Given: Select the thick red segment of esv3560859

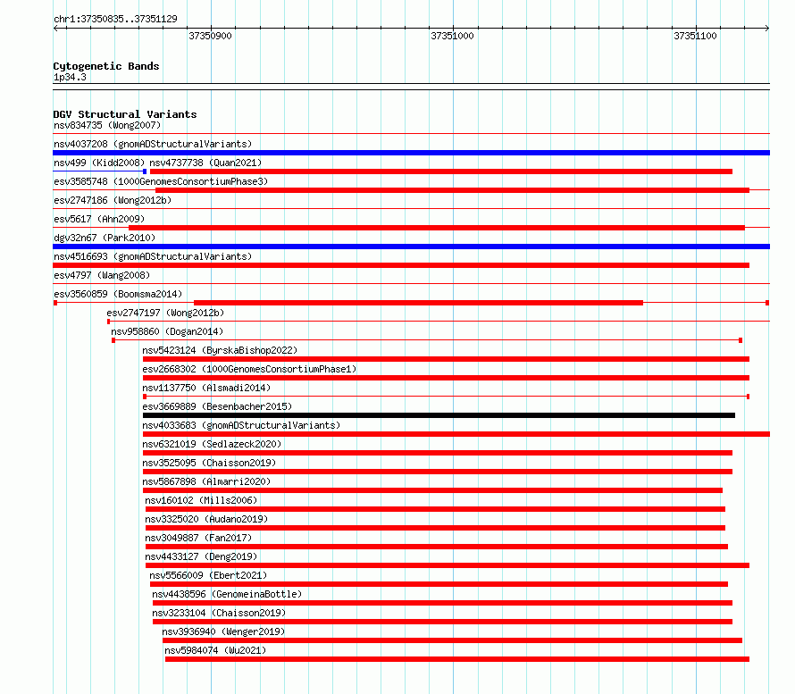Looking at the screenshot, I should pyautogui.click(x=418, y=303).
